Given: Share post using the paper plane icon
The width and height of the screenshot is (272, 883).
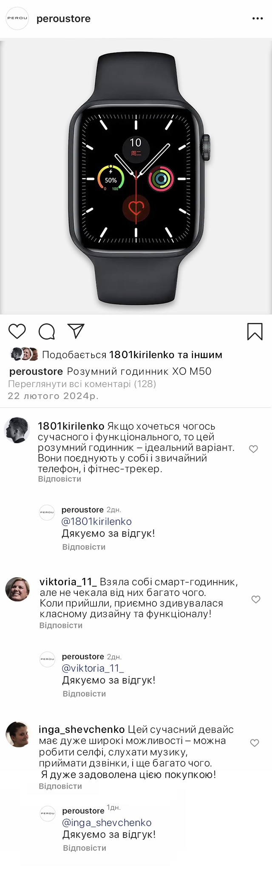Looking at the screenshot, I should pos(76,331).
